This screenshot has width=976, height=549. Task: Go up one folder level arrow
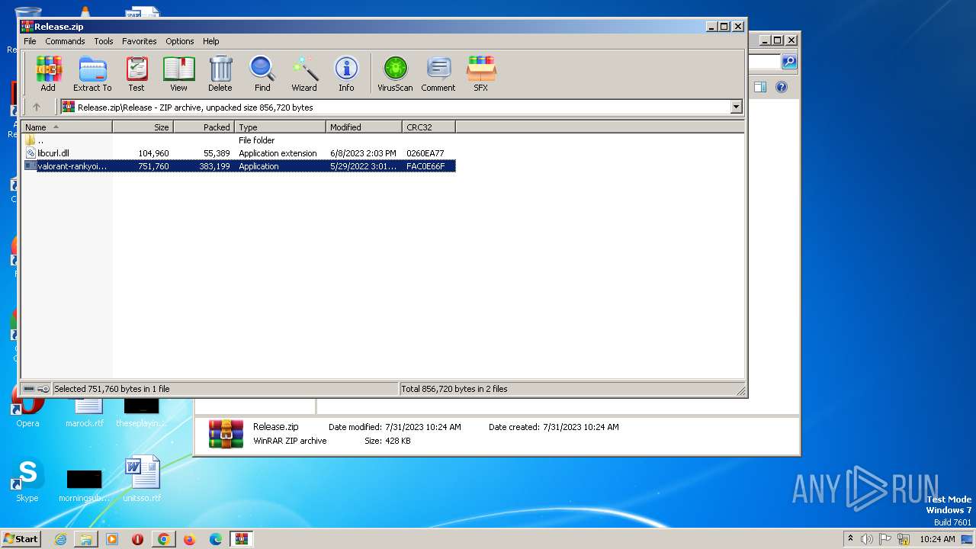coord(36,107)
